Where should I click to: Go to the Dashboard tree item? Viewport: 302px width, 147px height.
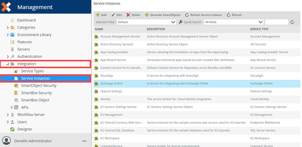pyautogui.click(x=26, y=20)
